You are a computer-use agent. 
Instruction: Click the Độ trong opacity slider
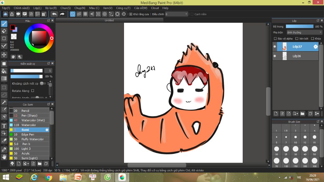pos(299,27)
